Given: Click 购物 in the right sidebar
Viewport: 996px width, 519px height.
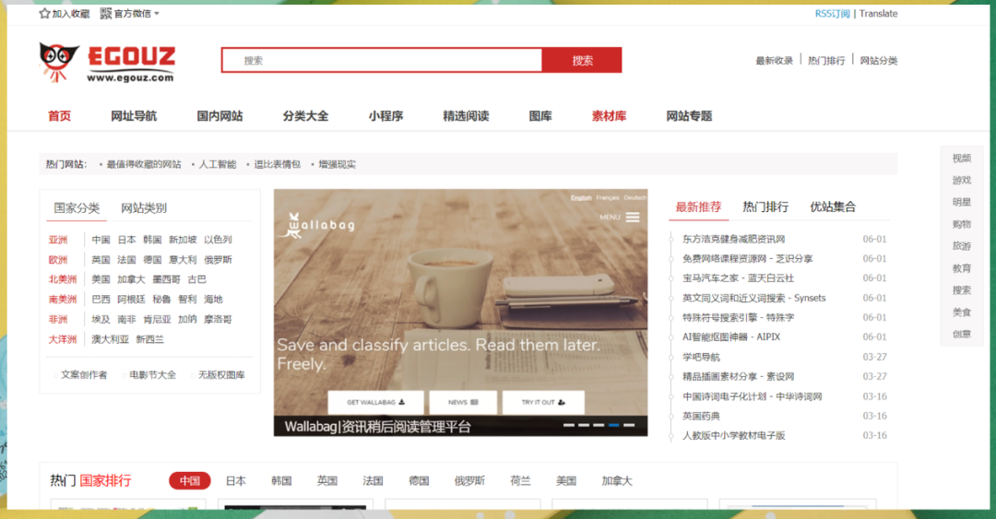Looking at the screenshot, I should [962, 224].
